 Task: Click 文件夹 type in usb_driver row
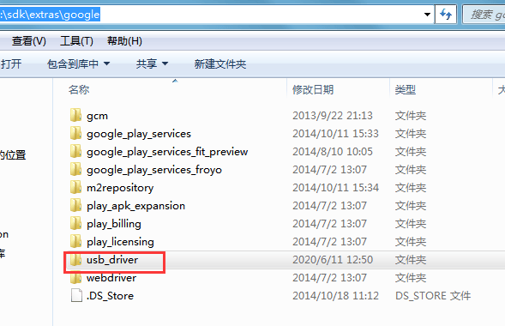coord(411,260)
